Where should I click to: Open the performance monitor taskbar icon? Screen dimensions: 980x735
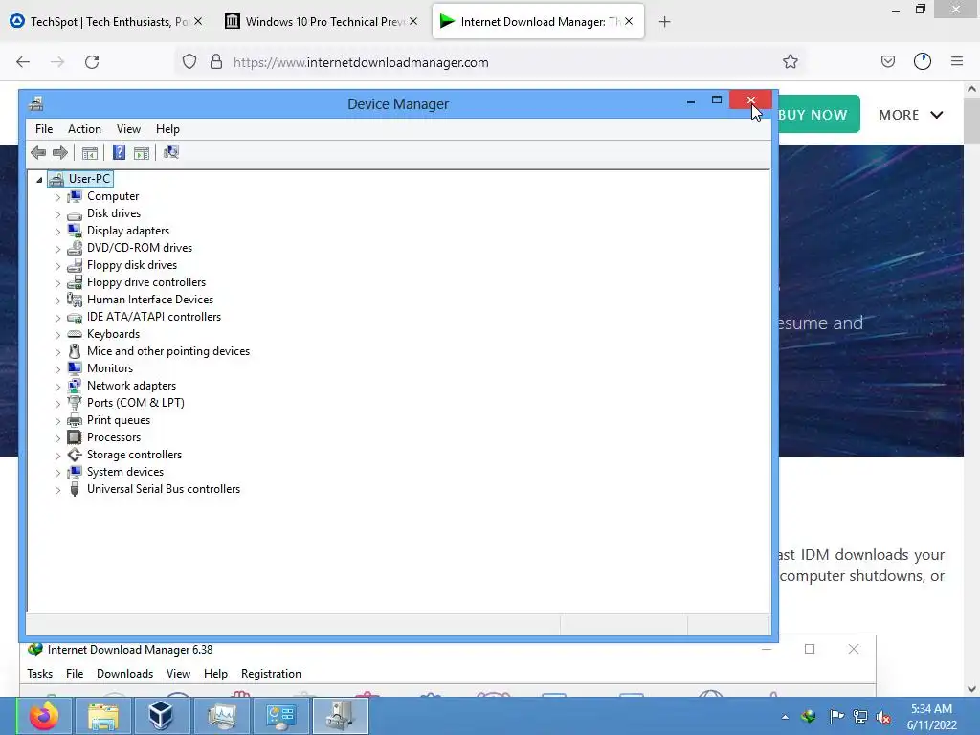tap(221, 716)
